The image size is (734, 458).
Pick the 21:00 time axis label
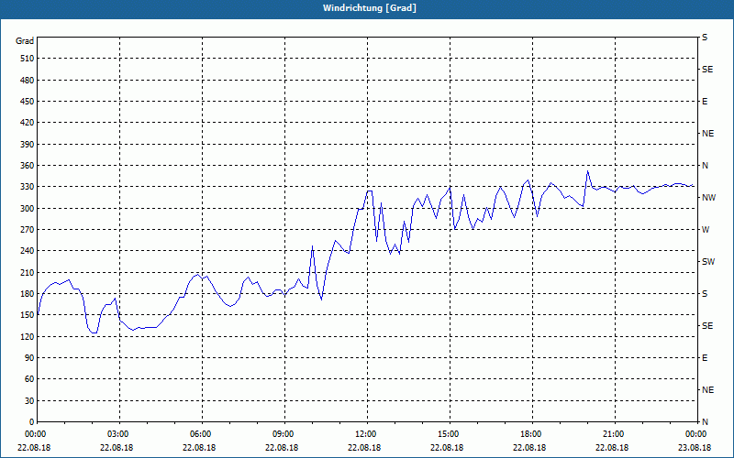(x=615, y=434)
